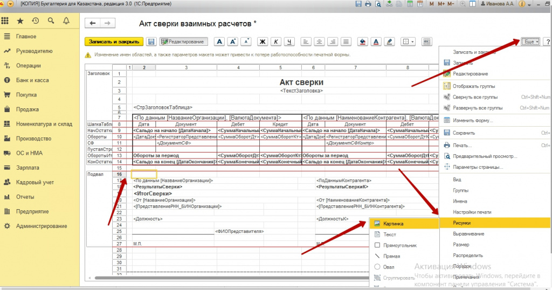Align text right in the toolbar
The image size is (552, 290).
(332, 42)
